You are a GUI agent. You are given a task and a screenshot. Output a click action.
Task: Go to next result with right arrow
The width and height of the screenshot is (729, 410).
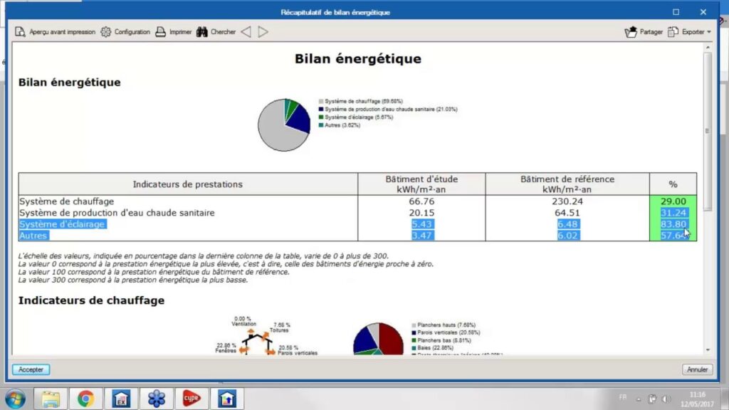[263, 32]
